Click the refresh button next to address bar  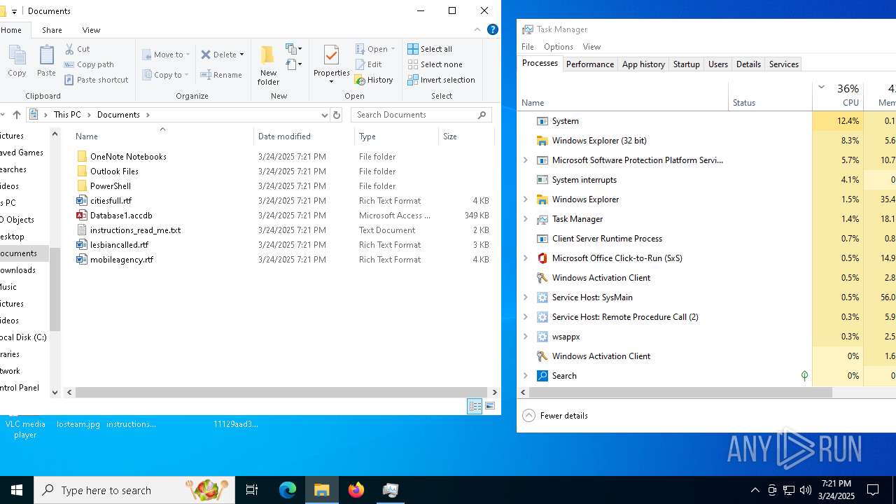click(x=337, y=115)
